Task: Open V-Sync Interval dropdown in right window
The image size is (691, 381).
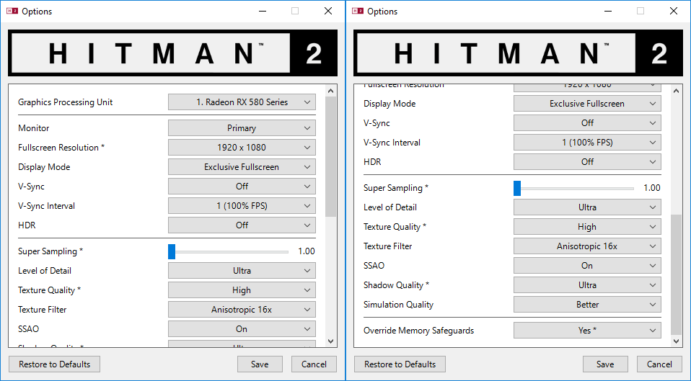Action: [x=587, y=142]
